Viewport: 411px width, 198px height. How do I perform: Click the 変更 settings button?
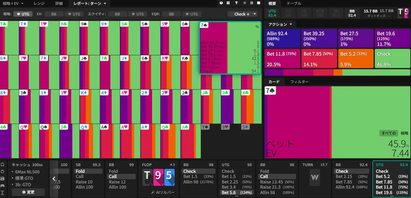(x=28, y=192)
